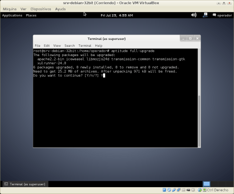Open the Places menu in GNOME panel

[x=31, y=15]
